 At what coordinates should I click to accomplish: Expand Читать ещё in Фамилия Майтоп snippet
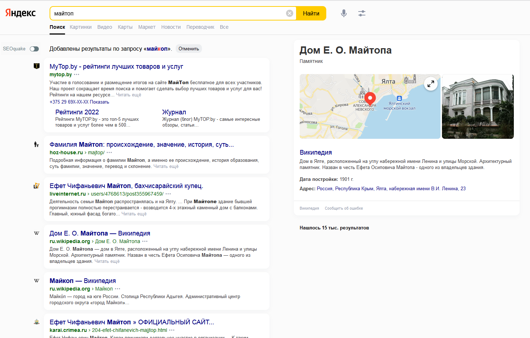(x=166, y=166)
